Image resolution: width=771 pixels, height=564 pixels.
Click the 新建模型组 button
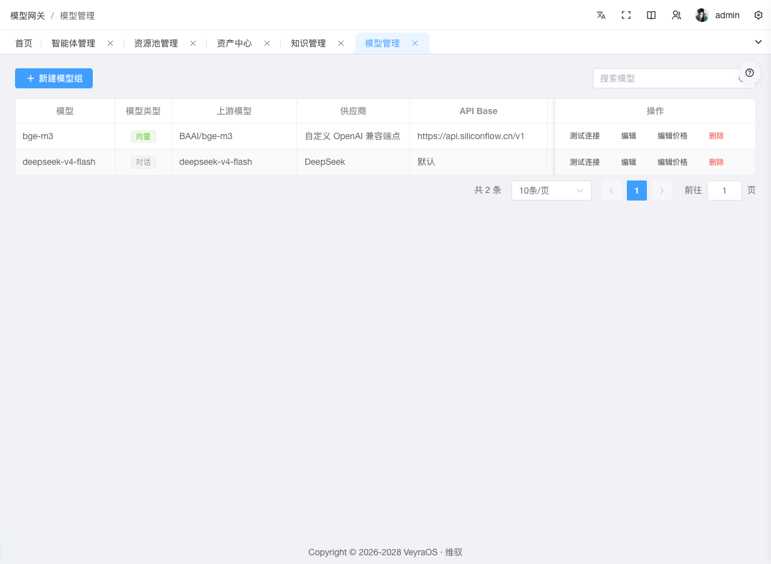click(54, 78)
